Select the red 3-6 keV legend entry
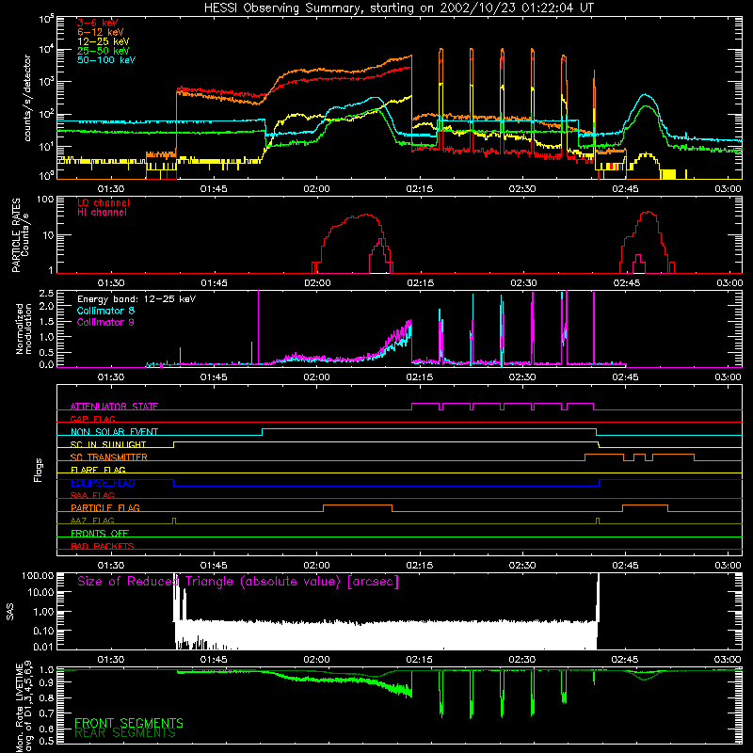The width and height of the screenshot is (753, 753). pyautogui.click(x=98, y=23)
